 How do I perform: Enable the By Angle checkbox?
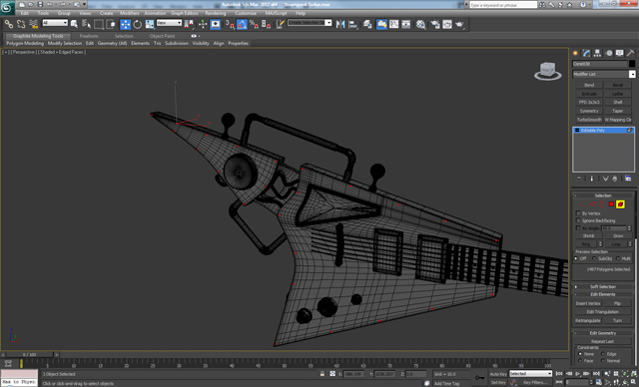tap(578, 228)
